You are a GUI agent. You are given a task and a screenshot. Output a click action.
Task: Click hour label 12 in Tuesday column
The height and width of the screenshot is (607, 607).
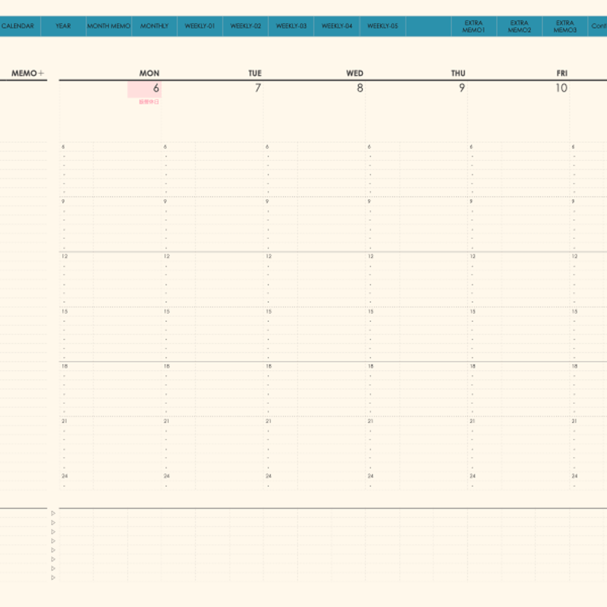coord(167,256)
